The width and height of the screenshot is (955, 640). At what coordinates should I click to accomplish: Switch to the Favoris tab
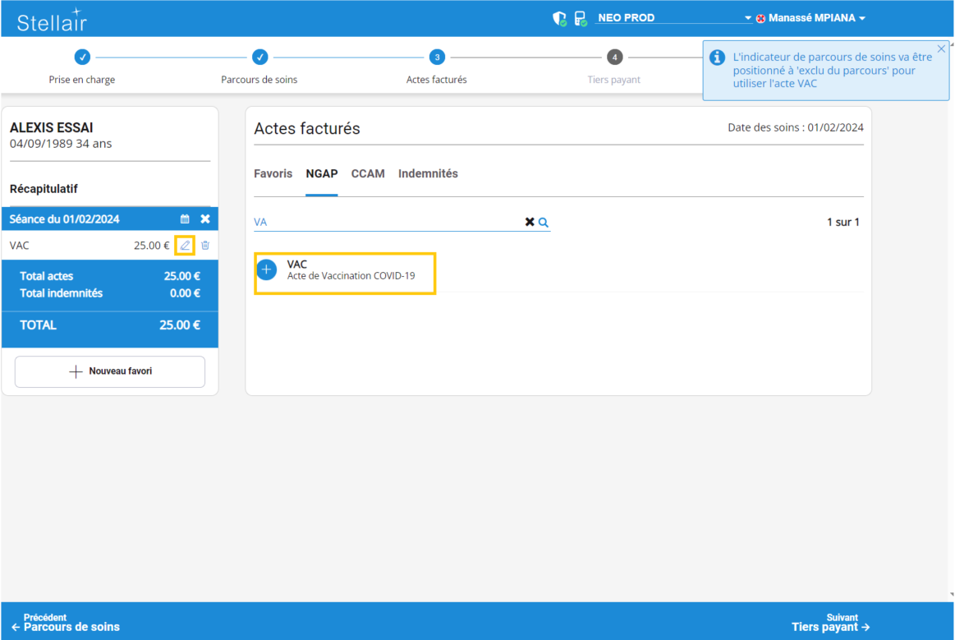(273, 173)
